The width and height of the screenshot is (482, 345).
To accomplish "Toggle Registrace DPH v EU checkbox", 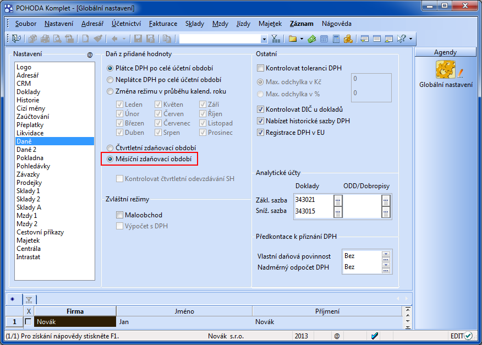I will click(x=260, y=133).
